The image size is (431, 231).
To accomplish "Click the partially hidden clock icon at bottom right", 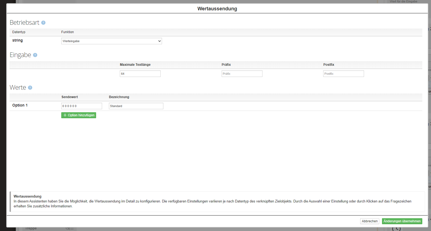I will tap(396, 229).
